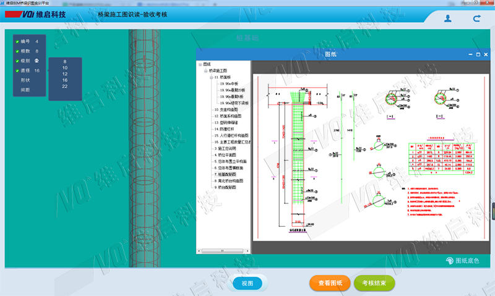Maximize the 图纸 drawing window

point(478,54)
